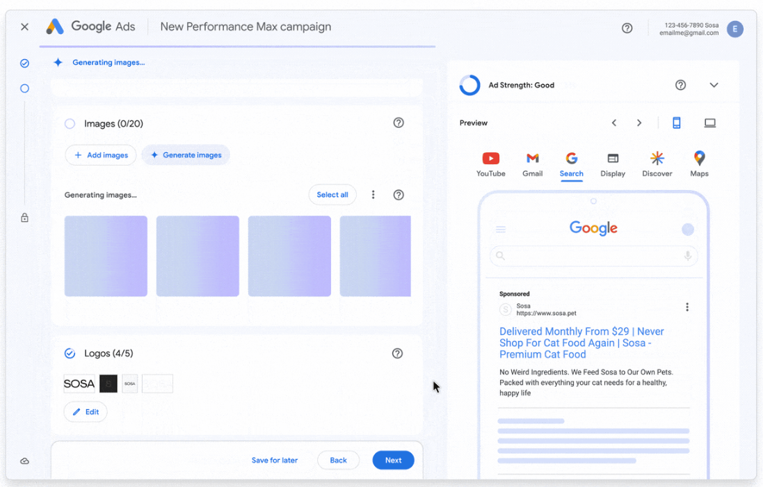Click the Google logo in phone preview
The width and height of the screenshot is (763, 487).
click(594, 227)
